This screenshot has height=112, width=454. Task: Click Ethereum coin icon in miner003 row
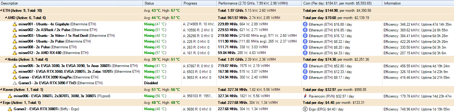305,36
